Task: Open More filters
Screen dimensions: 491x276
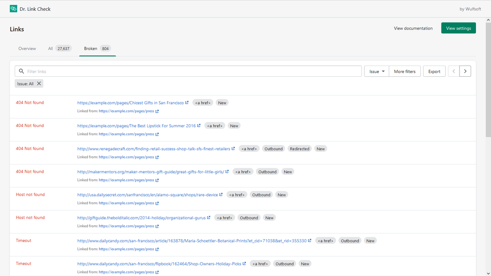Action: pos(405,71)
